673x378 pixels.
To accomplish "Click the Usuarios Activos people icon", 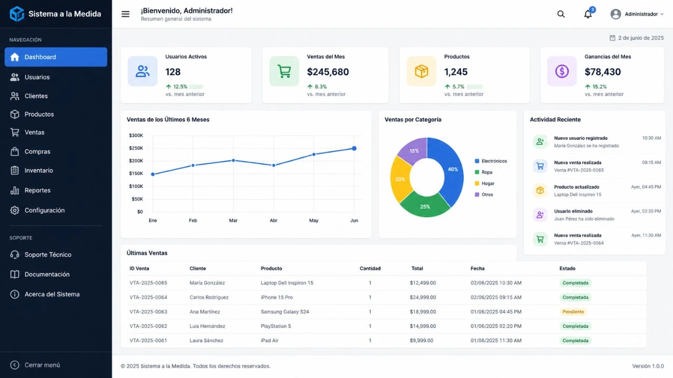I will point(142,71).
